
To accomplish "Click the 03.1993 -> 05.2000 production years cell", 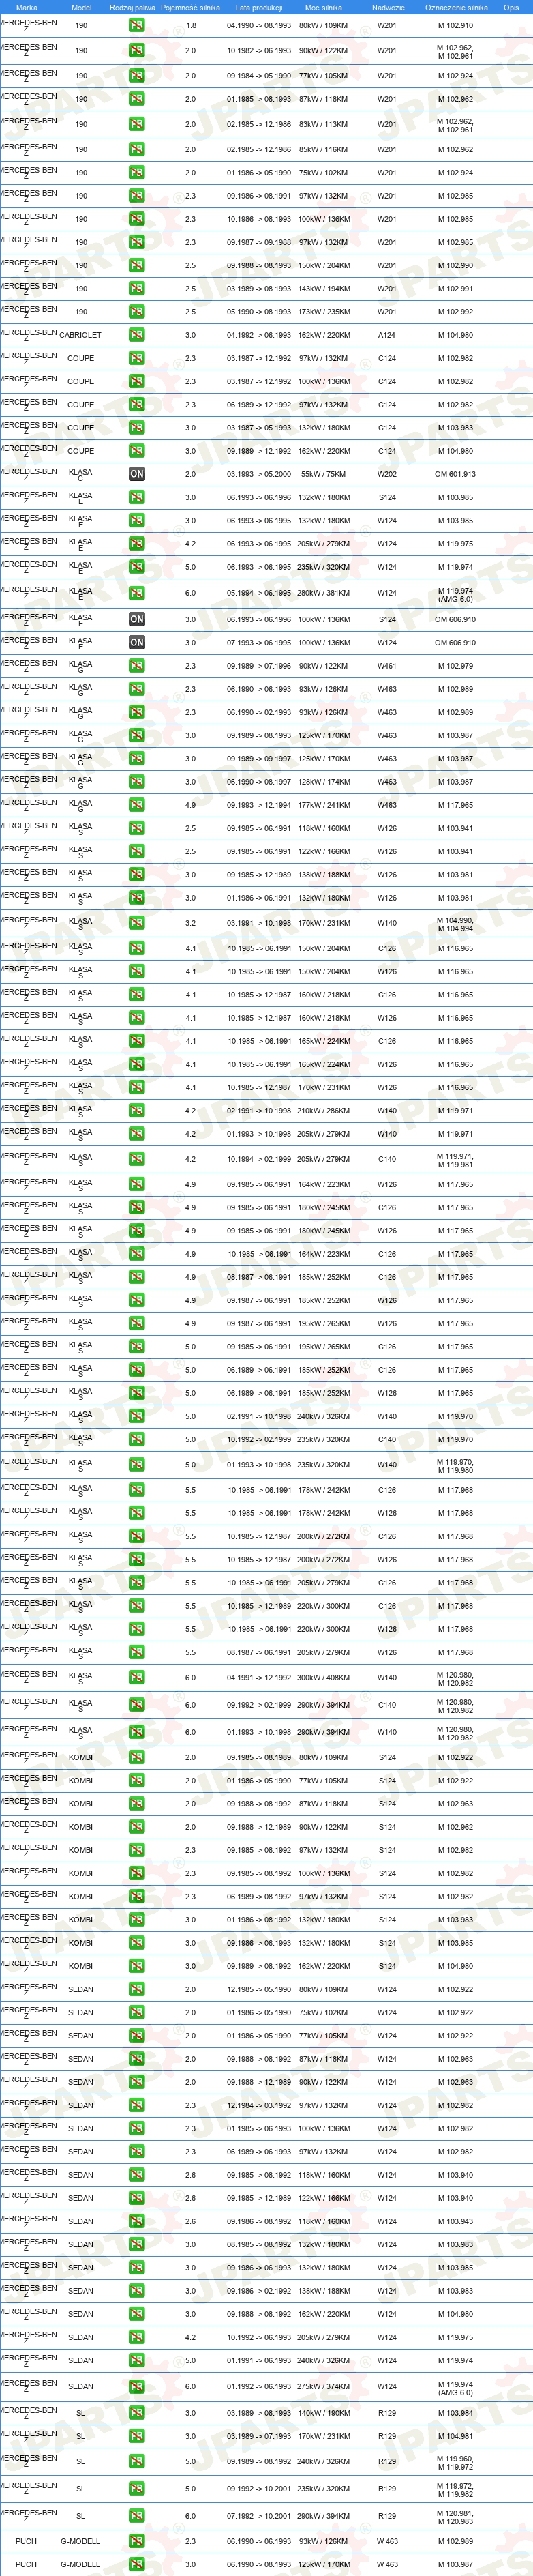I will 259,474.
